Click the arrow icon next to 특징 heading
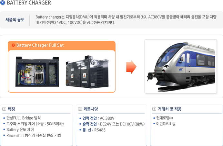The image size is (223, 146). (x=4, y=109)
